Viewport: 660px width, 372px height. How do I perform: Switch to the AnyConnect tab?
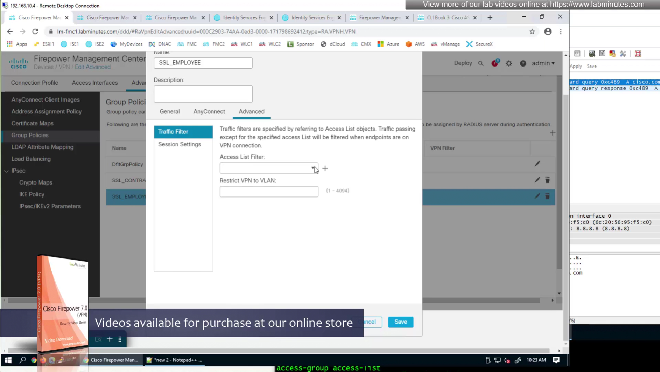click(x=209, y=111)
